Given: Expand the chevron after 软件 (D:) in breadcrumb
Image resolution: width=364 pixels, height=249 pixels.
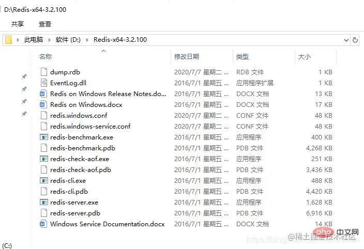Looking at the screenshot, I should [x=87, y=40].
